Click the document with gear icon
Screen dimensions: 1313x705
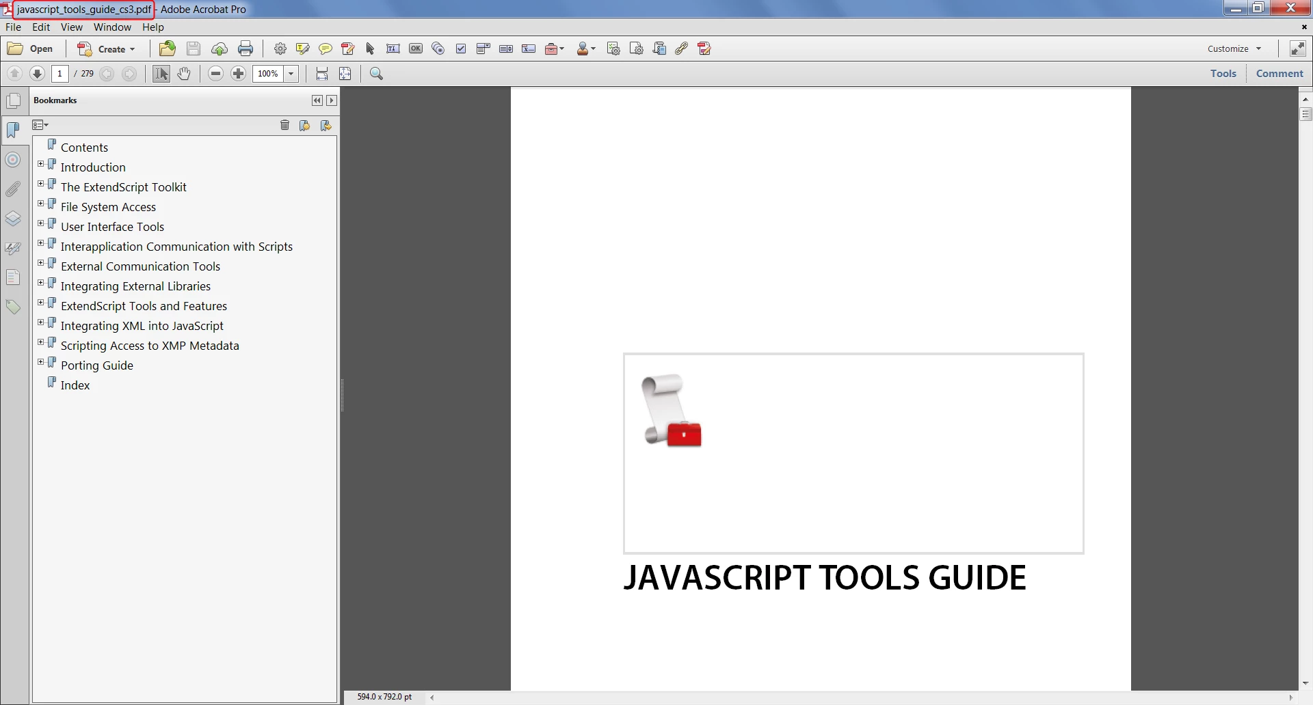(x=636, y=49)
